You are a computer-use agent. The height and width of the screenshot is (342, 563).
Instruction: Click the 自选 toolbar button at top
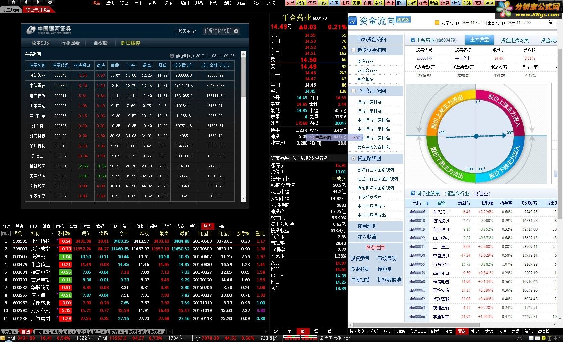[x=323, y=3]
